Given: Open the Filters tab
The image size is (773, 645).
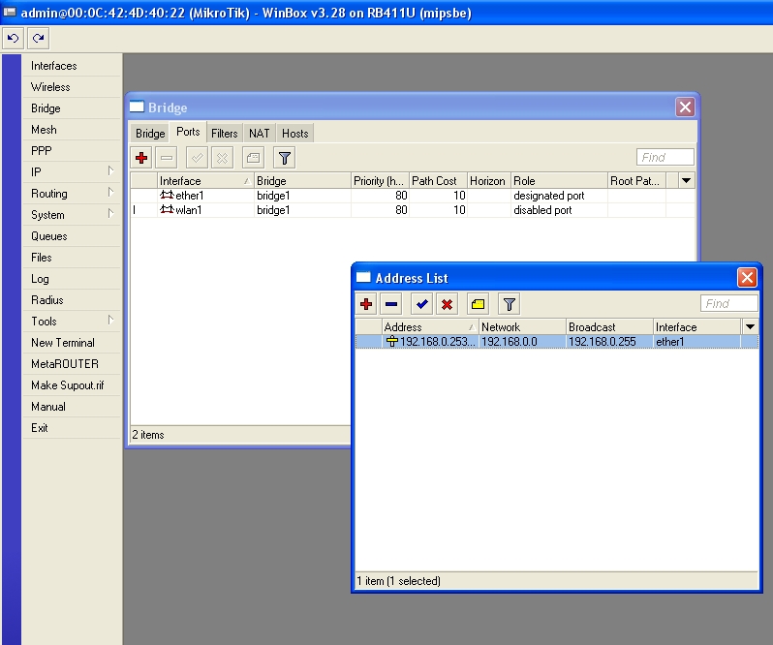Looking at the screenshot, I should (225, 133).
